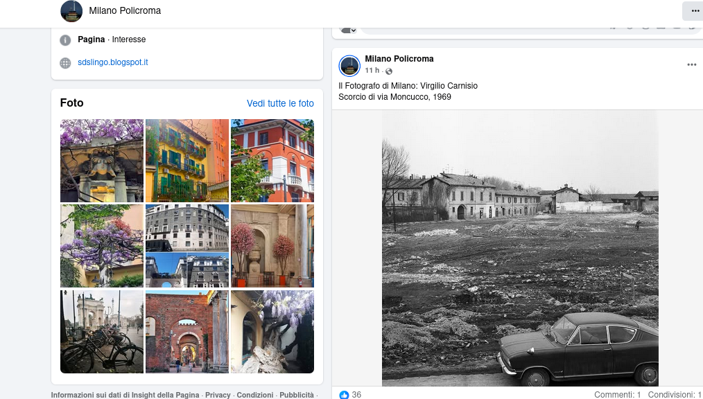Click the Milano Policroma header profile picture
This screenshot has height=399, width=703.
pos(71,11)
